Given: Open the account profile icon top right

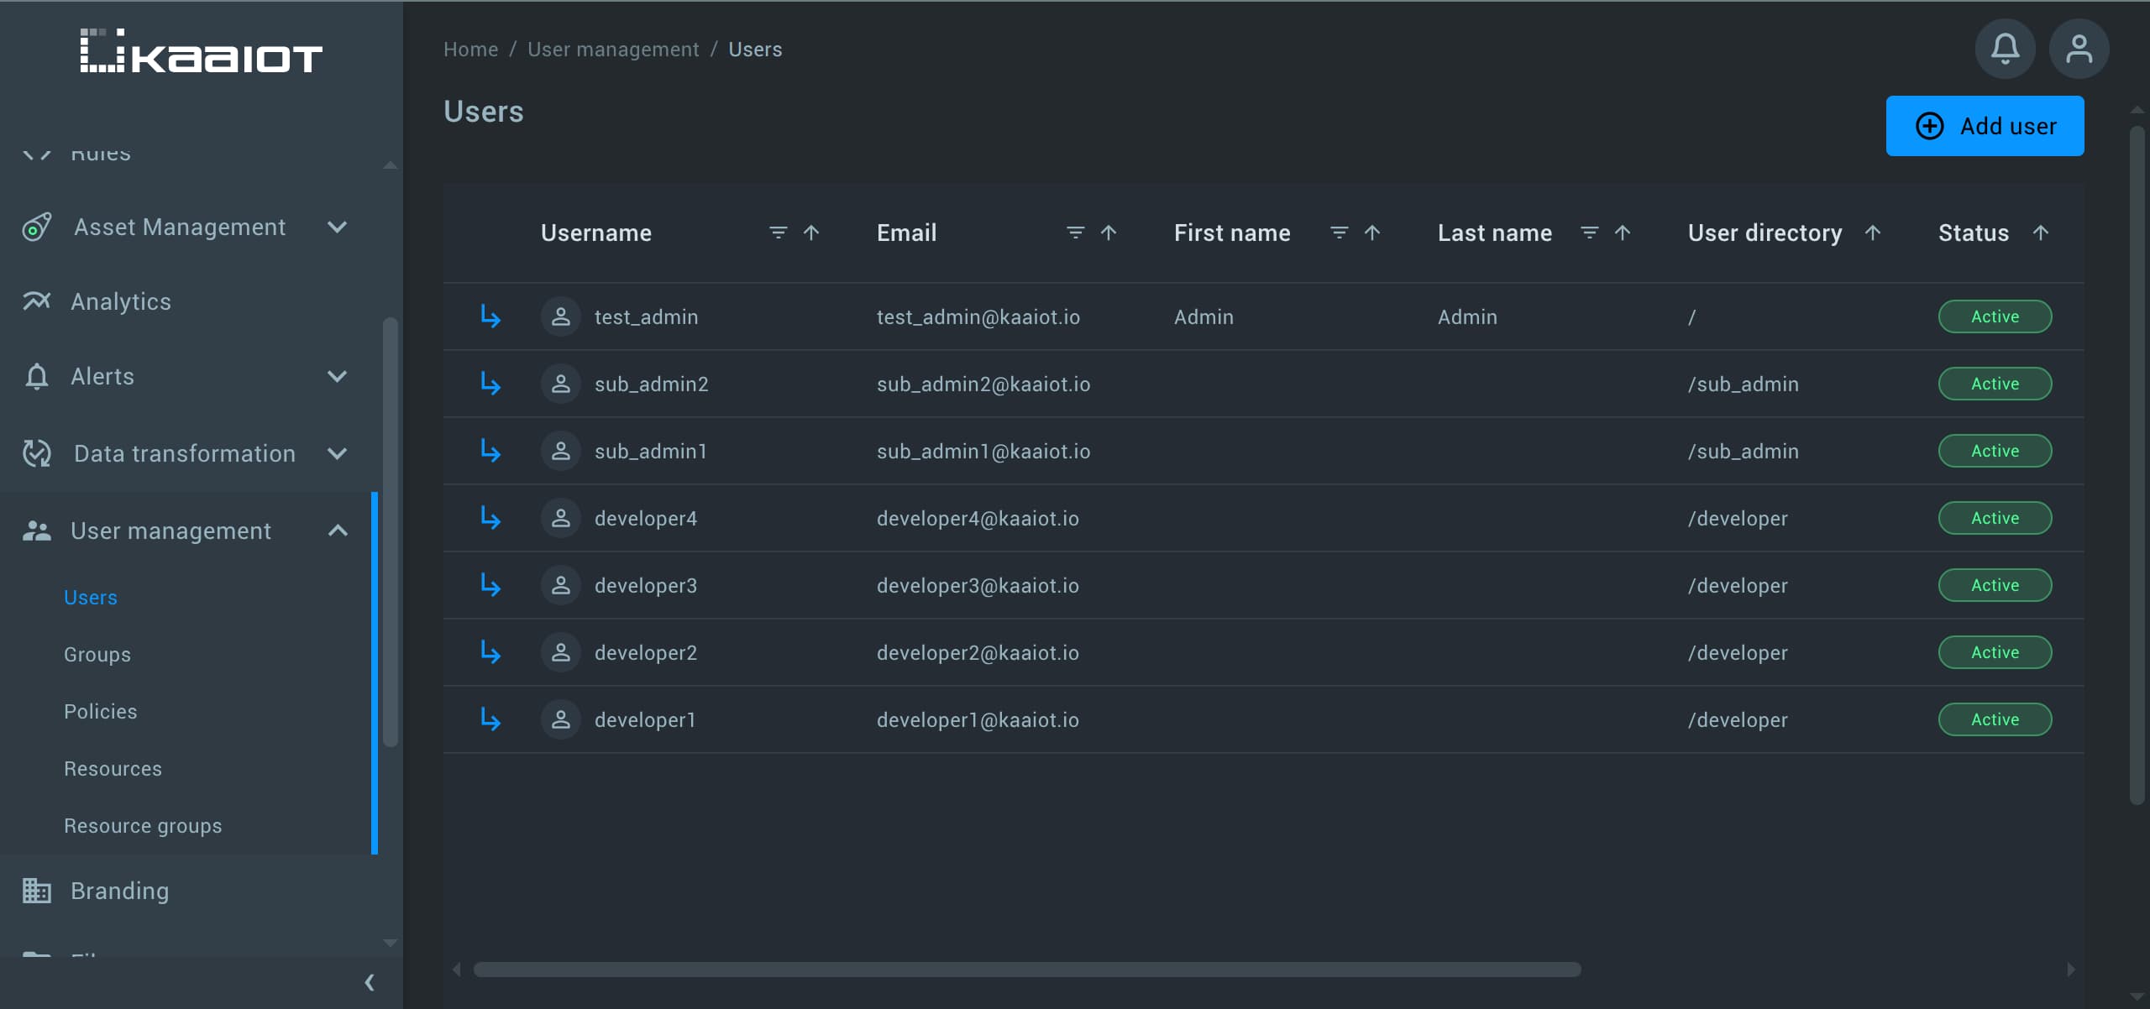Looking at the screenshot, I should click(x=2079, y=49).
